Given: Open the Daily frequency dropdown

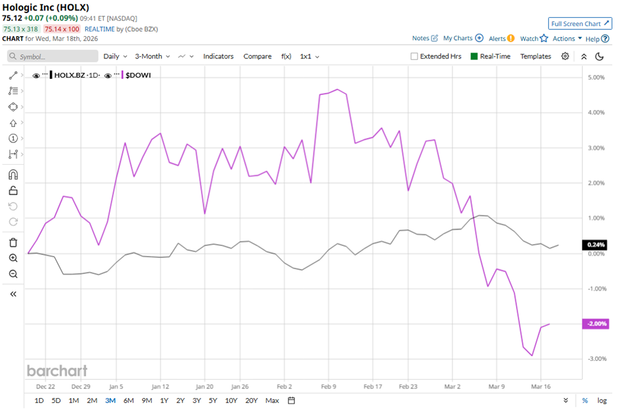Looking at the screenshot, I should [115, 56].
